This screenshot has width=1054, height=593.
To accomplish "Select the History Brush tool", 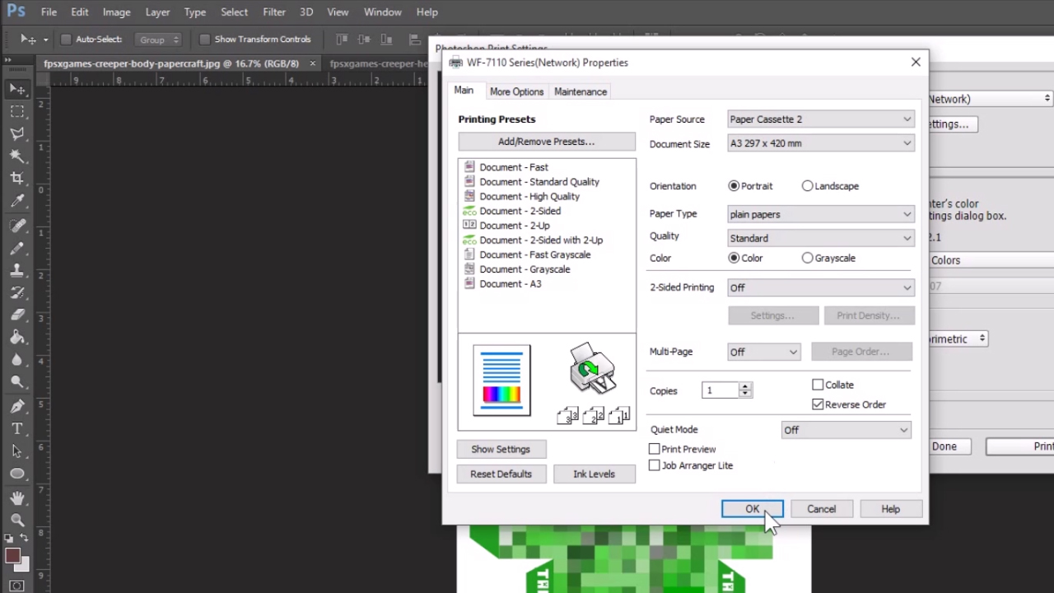I will (17, 292).
